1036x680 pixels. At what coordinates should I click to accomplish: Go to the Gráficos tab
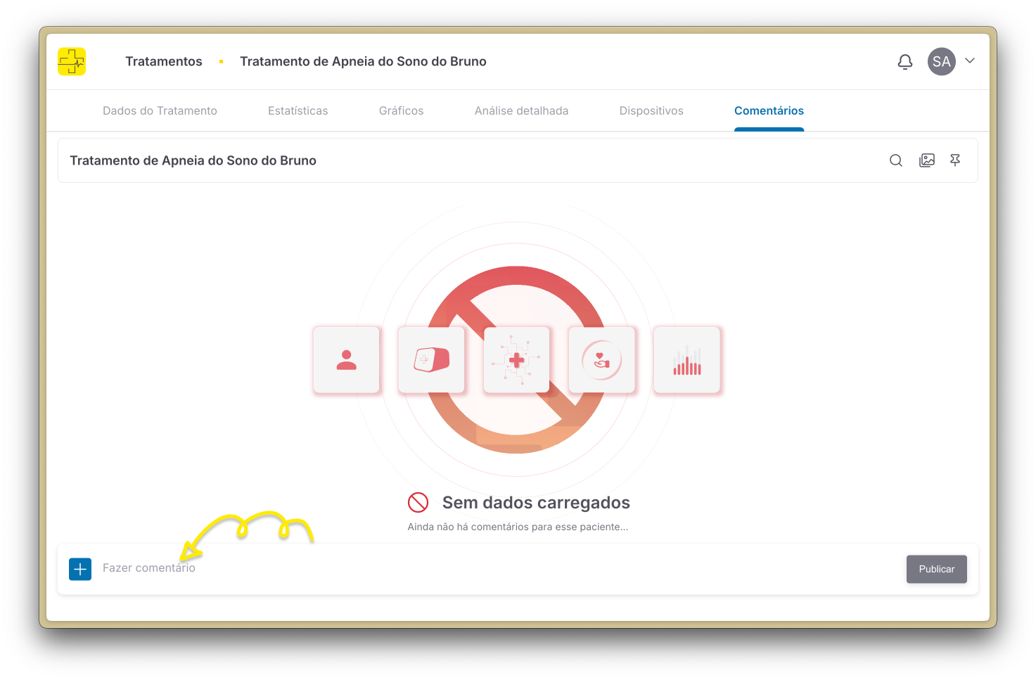point(401,111)
